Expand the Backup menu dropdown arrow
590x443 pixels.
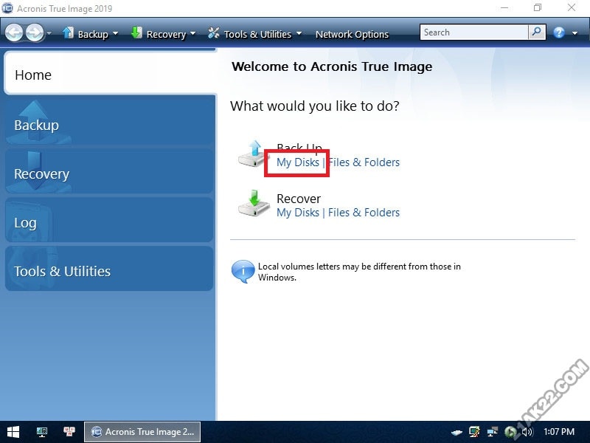point(115,33)
